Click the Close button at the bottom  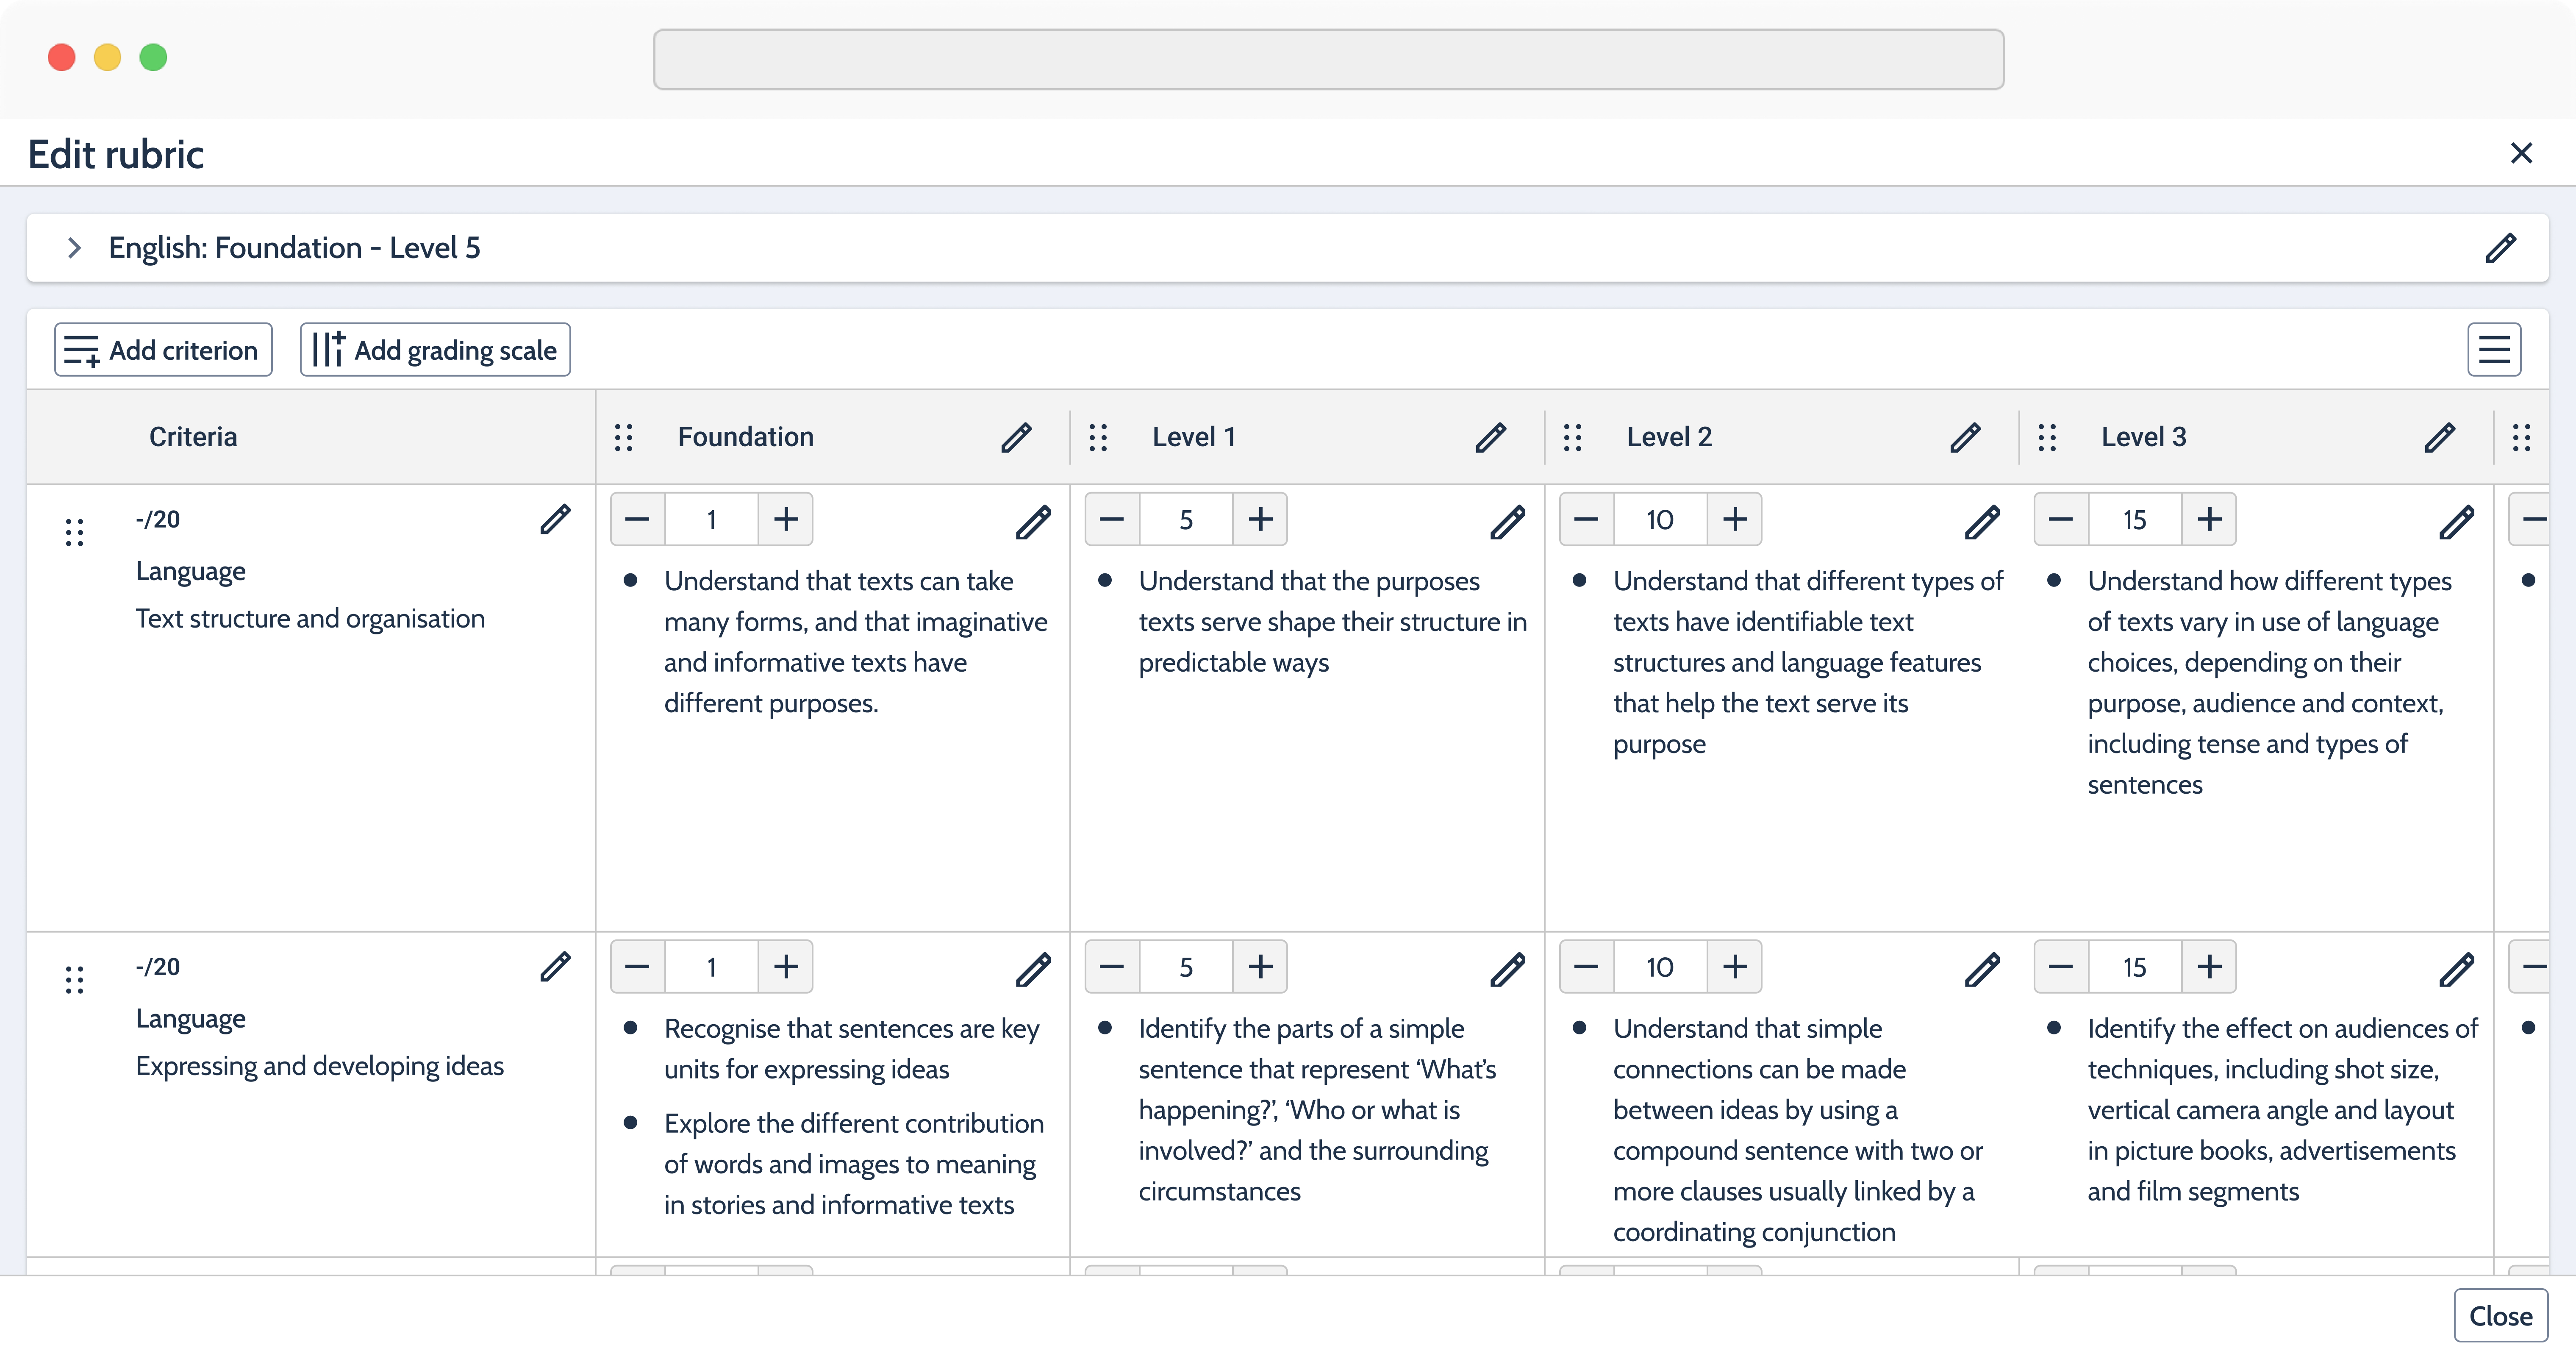click(x=2500, y=1316)
